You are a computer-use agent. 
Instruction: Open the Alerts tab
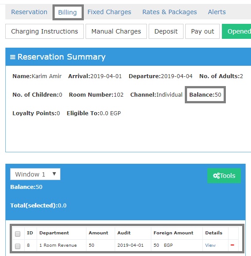217,12
